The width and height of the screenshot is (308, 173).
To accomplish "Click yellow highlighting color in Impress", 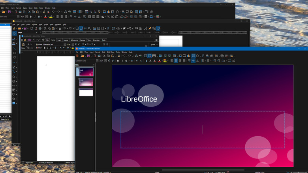I will point(165,61).
